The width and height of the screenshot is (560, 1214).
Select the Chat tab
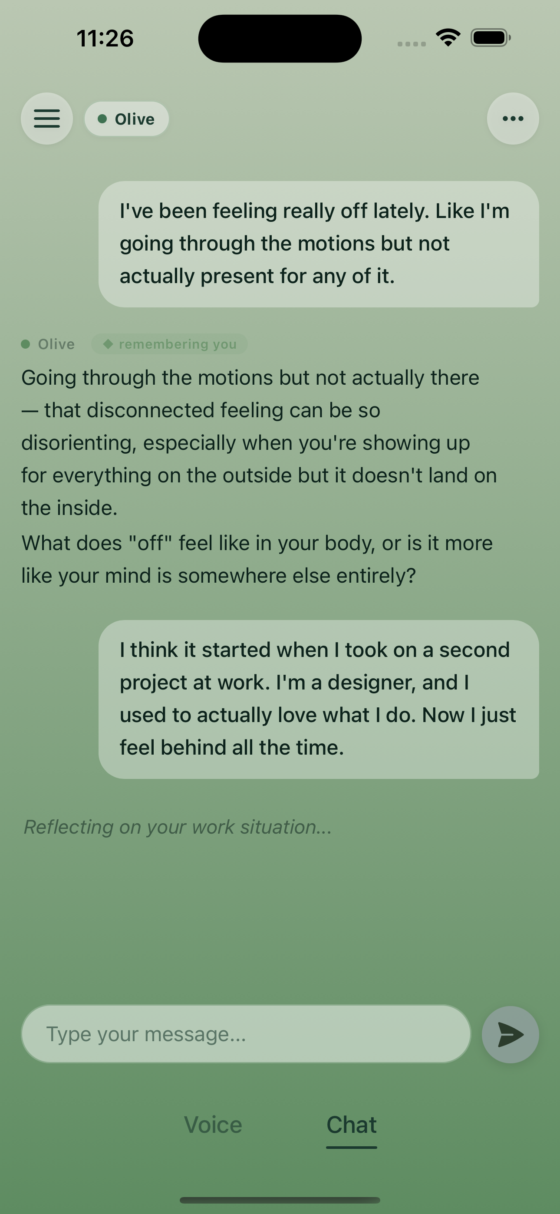tap(351, 1125)
